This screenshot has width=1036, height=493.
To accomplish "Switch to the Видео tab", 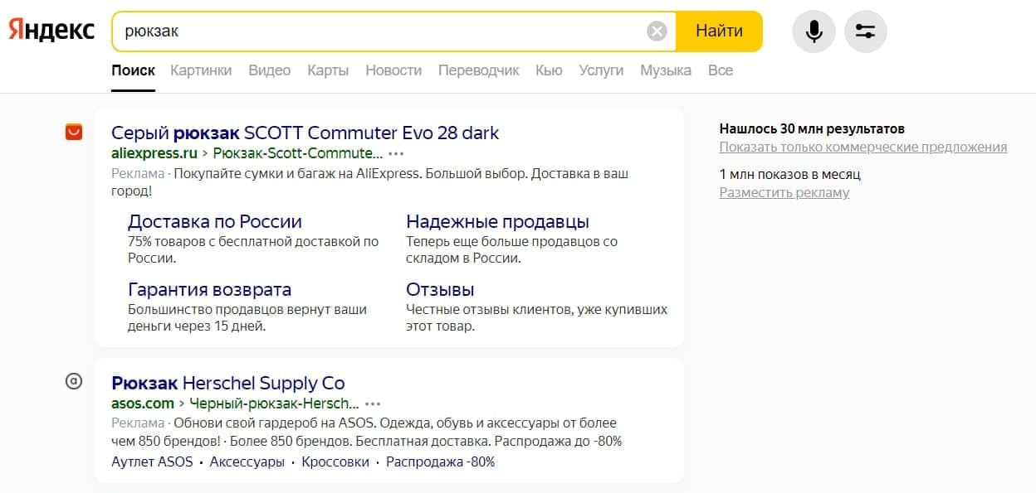I will [270, 70].
